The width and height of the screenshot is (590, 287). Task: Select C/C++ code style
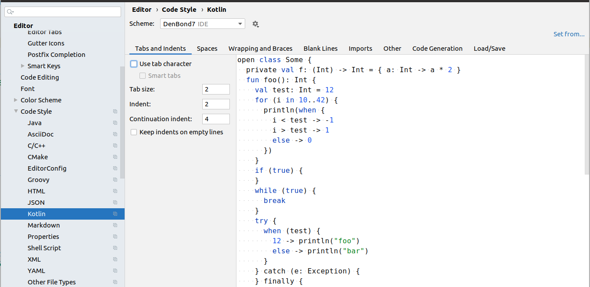point(36,146)
